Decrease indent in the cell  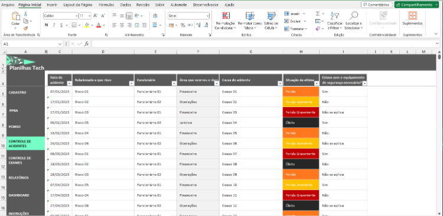pyautogui.click(x=137, y=25)
